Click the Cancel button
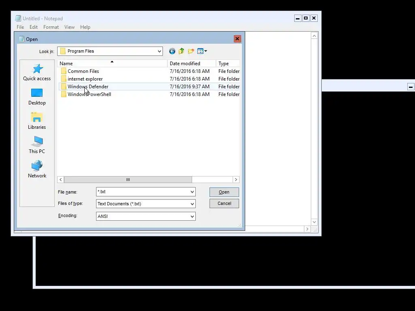Viewport: 415px width, 311px height. click(224, 203)
